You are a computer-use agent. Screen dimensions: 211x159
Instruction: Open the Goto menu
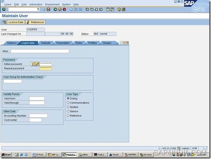(24, 5)
